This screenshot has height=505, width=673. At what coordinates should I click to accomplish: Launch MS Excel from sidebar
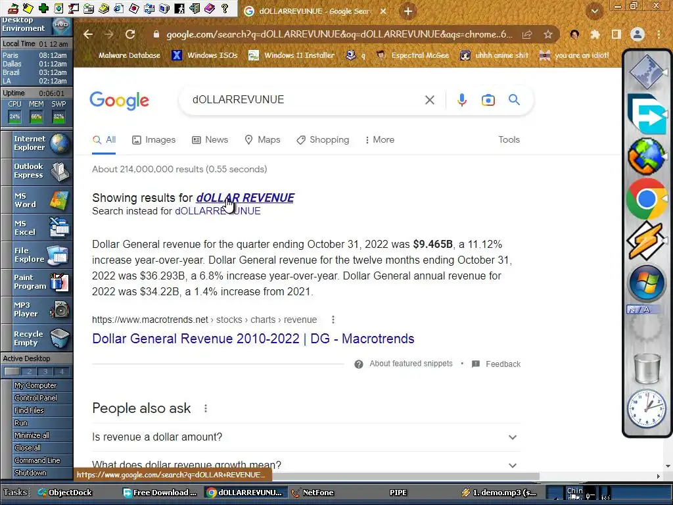click(x=37, y=228)
